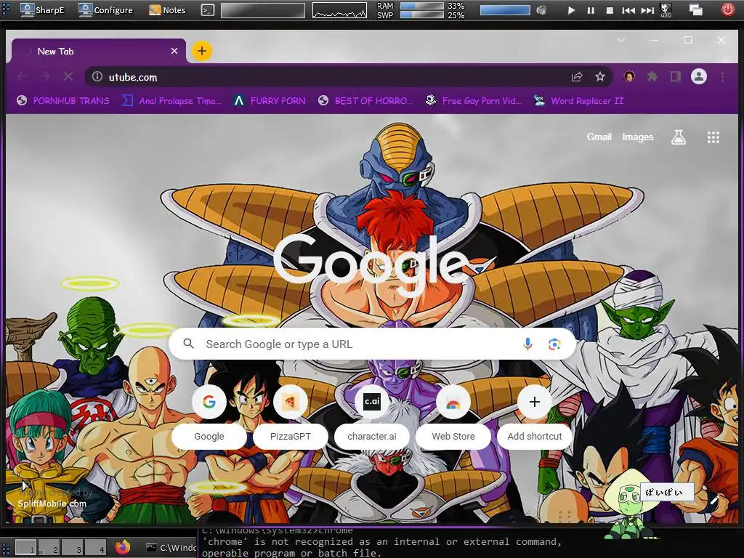Click the browser back arrow
This screenshot has width=744, height=558.
(23, 76)
